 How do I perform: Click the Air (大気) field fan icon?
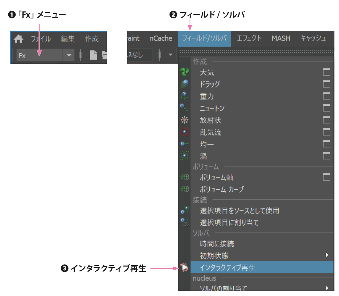(x=184, y=72)
